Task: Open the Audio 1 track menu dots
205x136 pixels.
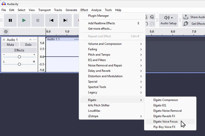Action: pyautogui.click(x=35, y=40)
